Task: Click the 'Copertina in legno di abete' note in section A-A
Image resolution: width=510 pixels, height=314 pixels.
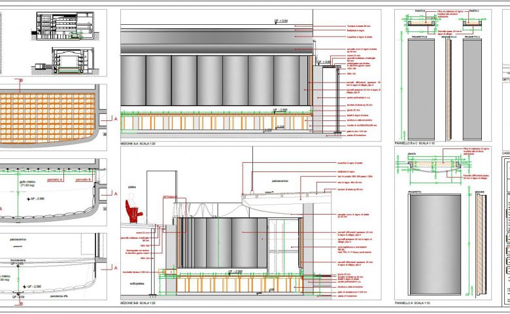Action: (x=360, y=37)
